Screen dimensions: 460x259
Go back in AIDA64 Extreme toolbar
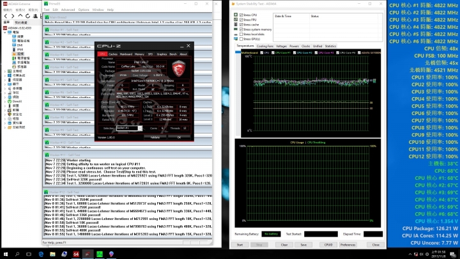click(6, 16)
